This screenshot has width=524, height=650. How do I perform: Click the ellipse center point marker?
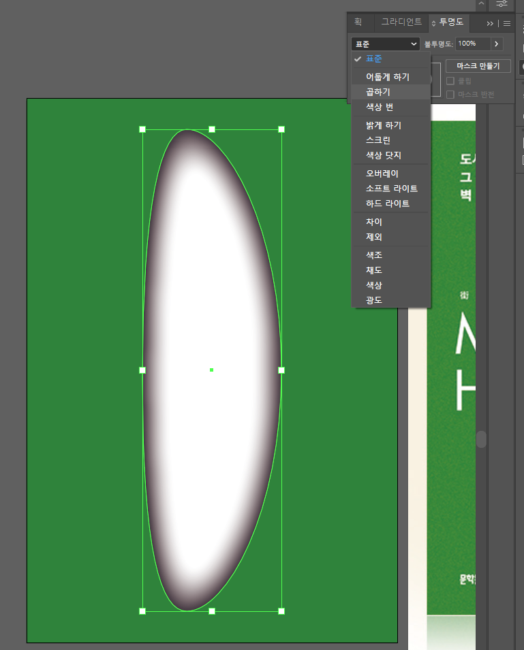coord(212,370)
